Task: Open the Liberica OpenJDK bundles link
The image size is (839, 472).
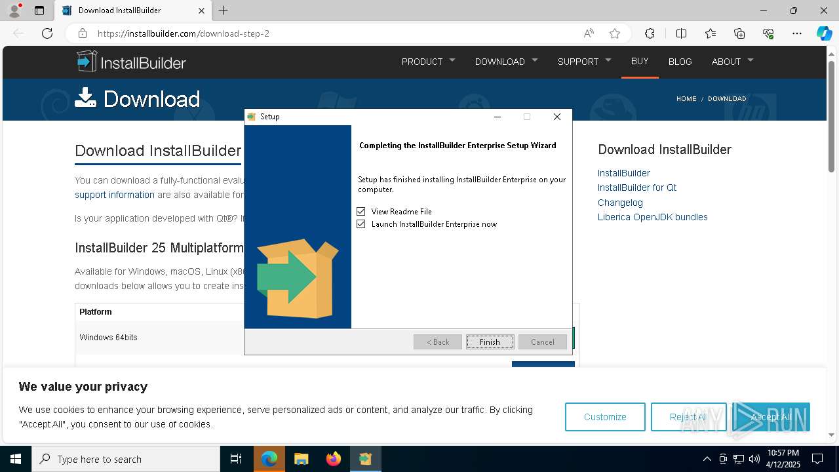Action: 652,217
